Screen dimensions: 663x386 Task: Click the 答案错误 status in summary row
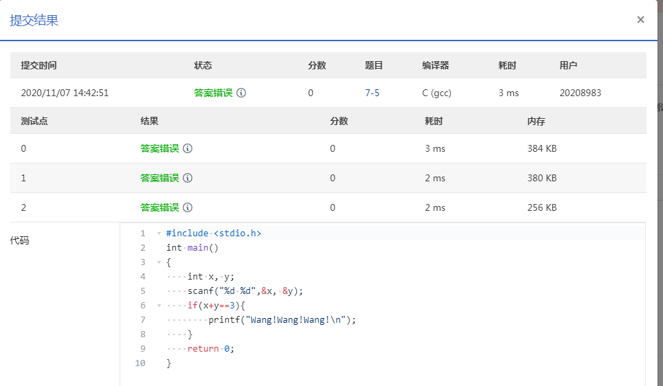pos(213,93)
